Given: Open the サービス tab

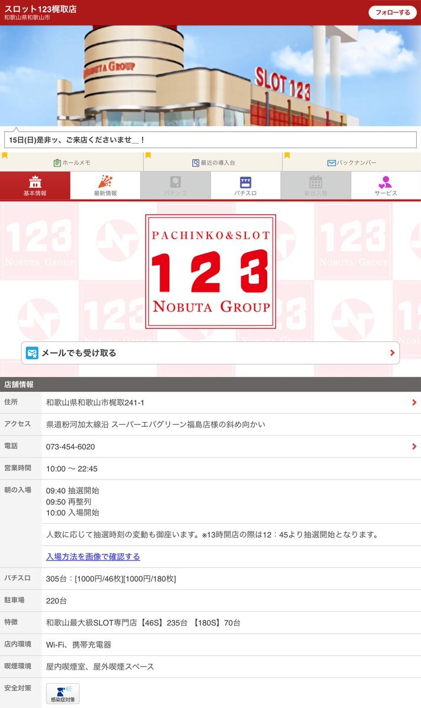Looking at the screenshot, I should [386, 185].
